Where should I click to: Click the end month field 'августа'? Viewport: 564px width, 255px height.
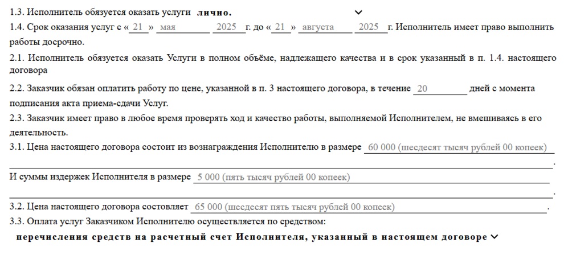pyautogui.click(x=325, y=27)
